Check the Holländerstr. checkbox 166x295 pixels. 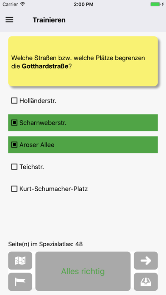[x=14, y=100]
